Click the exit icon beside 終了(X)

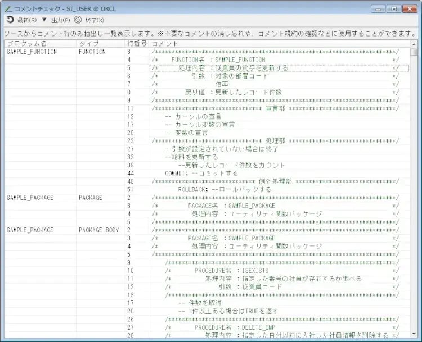[78, 20]
